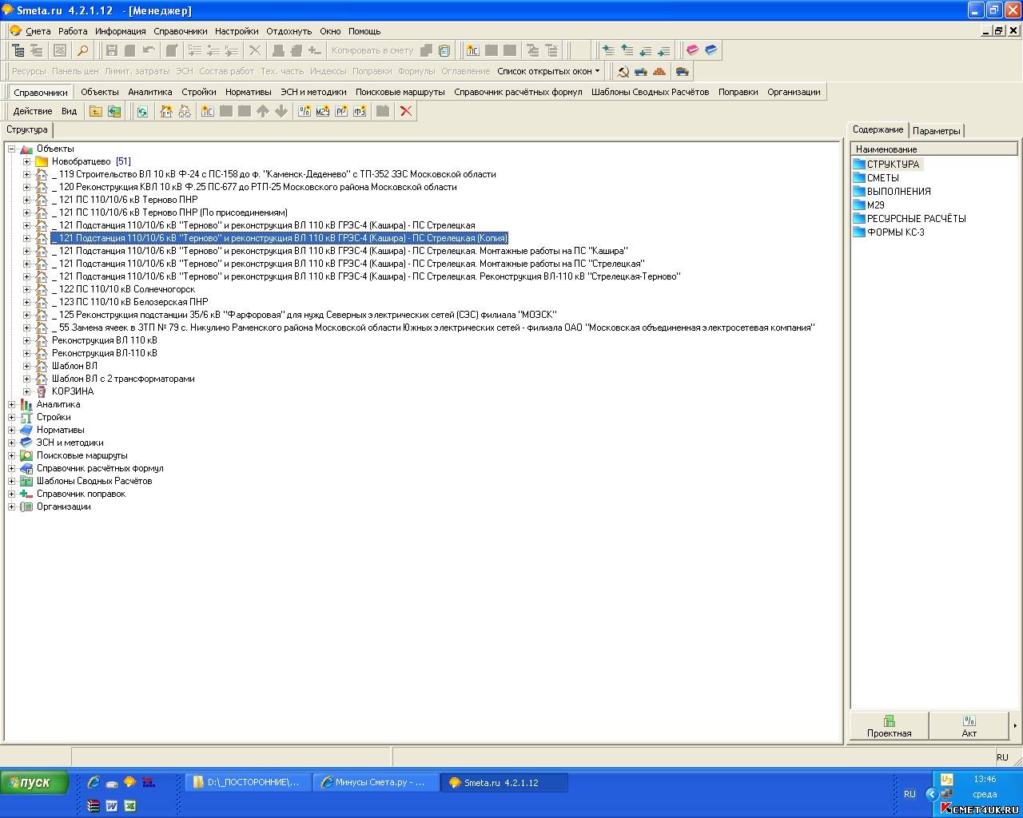1023x818 pixels.
Task: Expand the Шаблон ВЛ tree node
Action: [26, 366]
